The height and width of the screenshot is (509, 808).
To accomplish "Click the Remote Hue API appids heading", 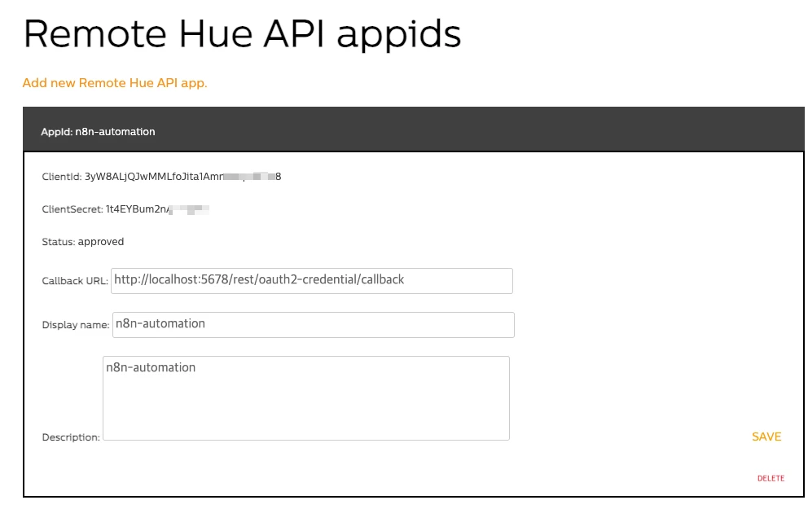I will click(242, 34).
